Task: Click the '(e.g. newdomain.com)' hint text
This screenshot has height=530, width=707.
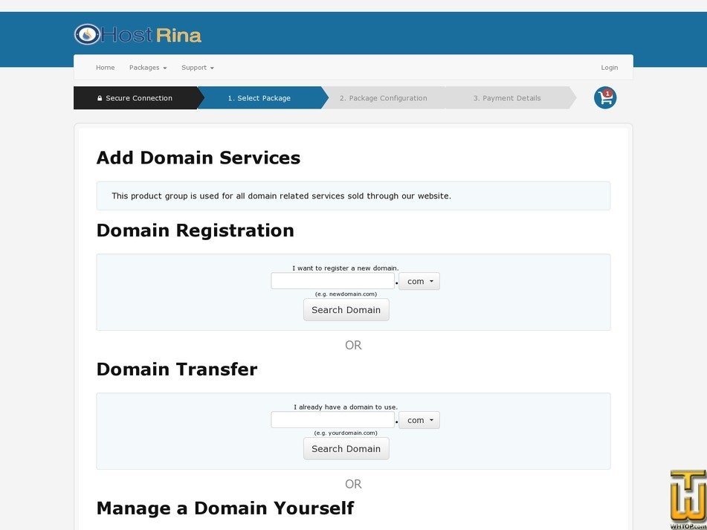Action: point(346,294)
